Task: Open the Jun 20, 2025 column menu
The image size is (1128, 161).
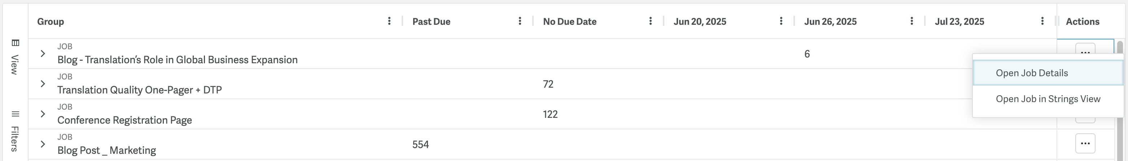Action: (x=781, y=21)
